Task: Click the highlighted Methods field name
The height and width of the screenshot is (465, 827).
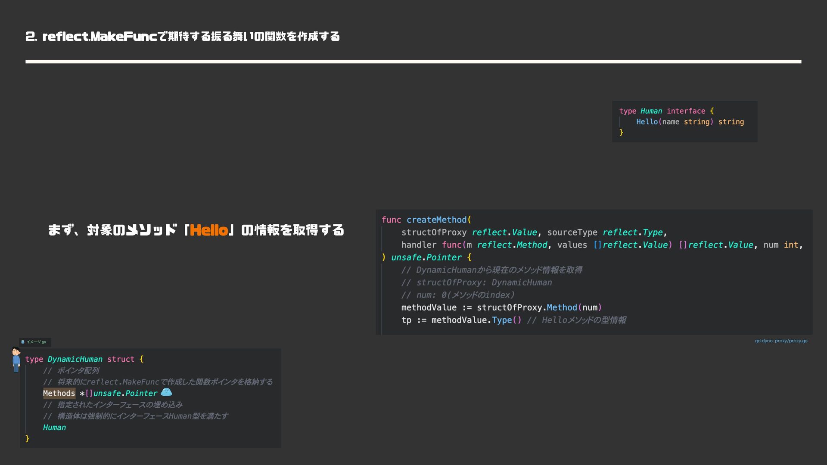Action: [59, 393]
